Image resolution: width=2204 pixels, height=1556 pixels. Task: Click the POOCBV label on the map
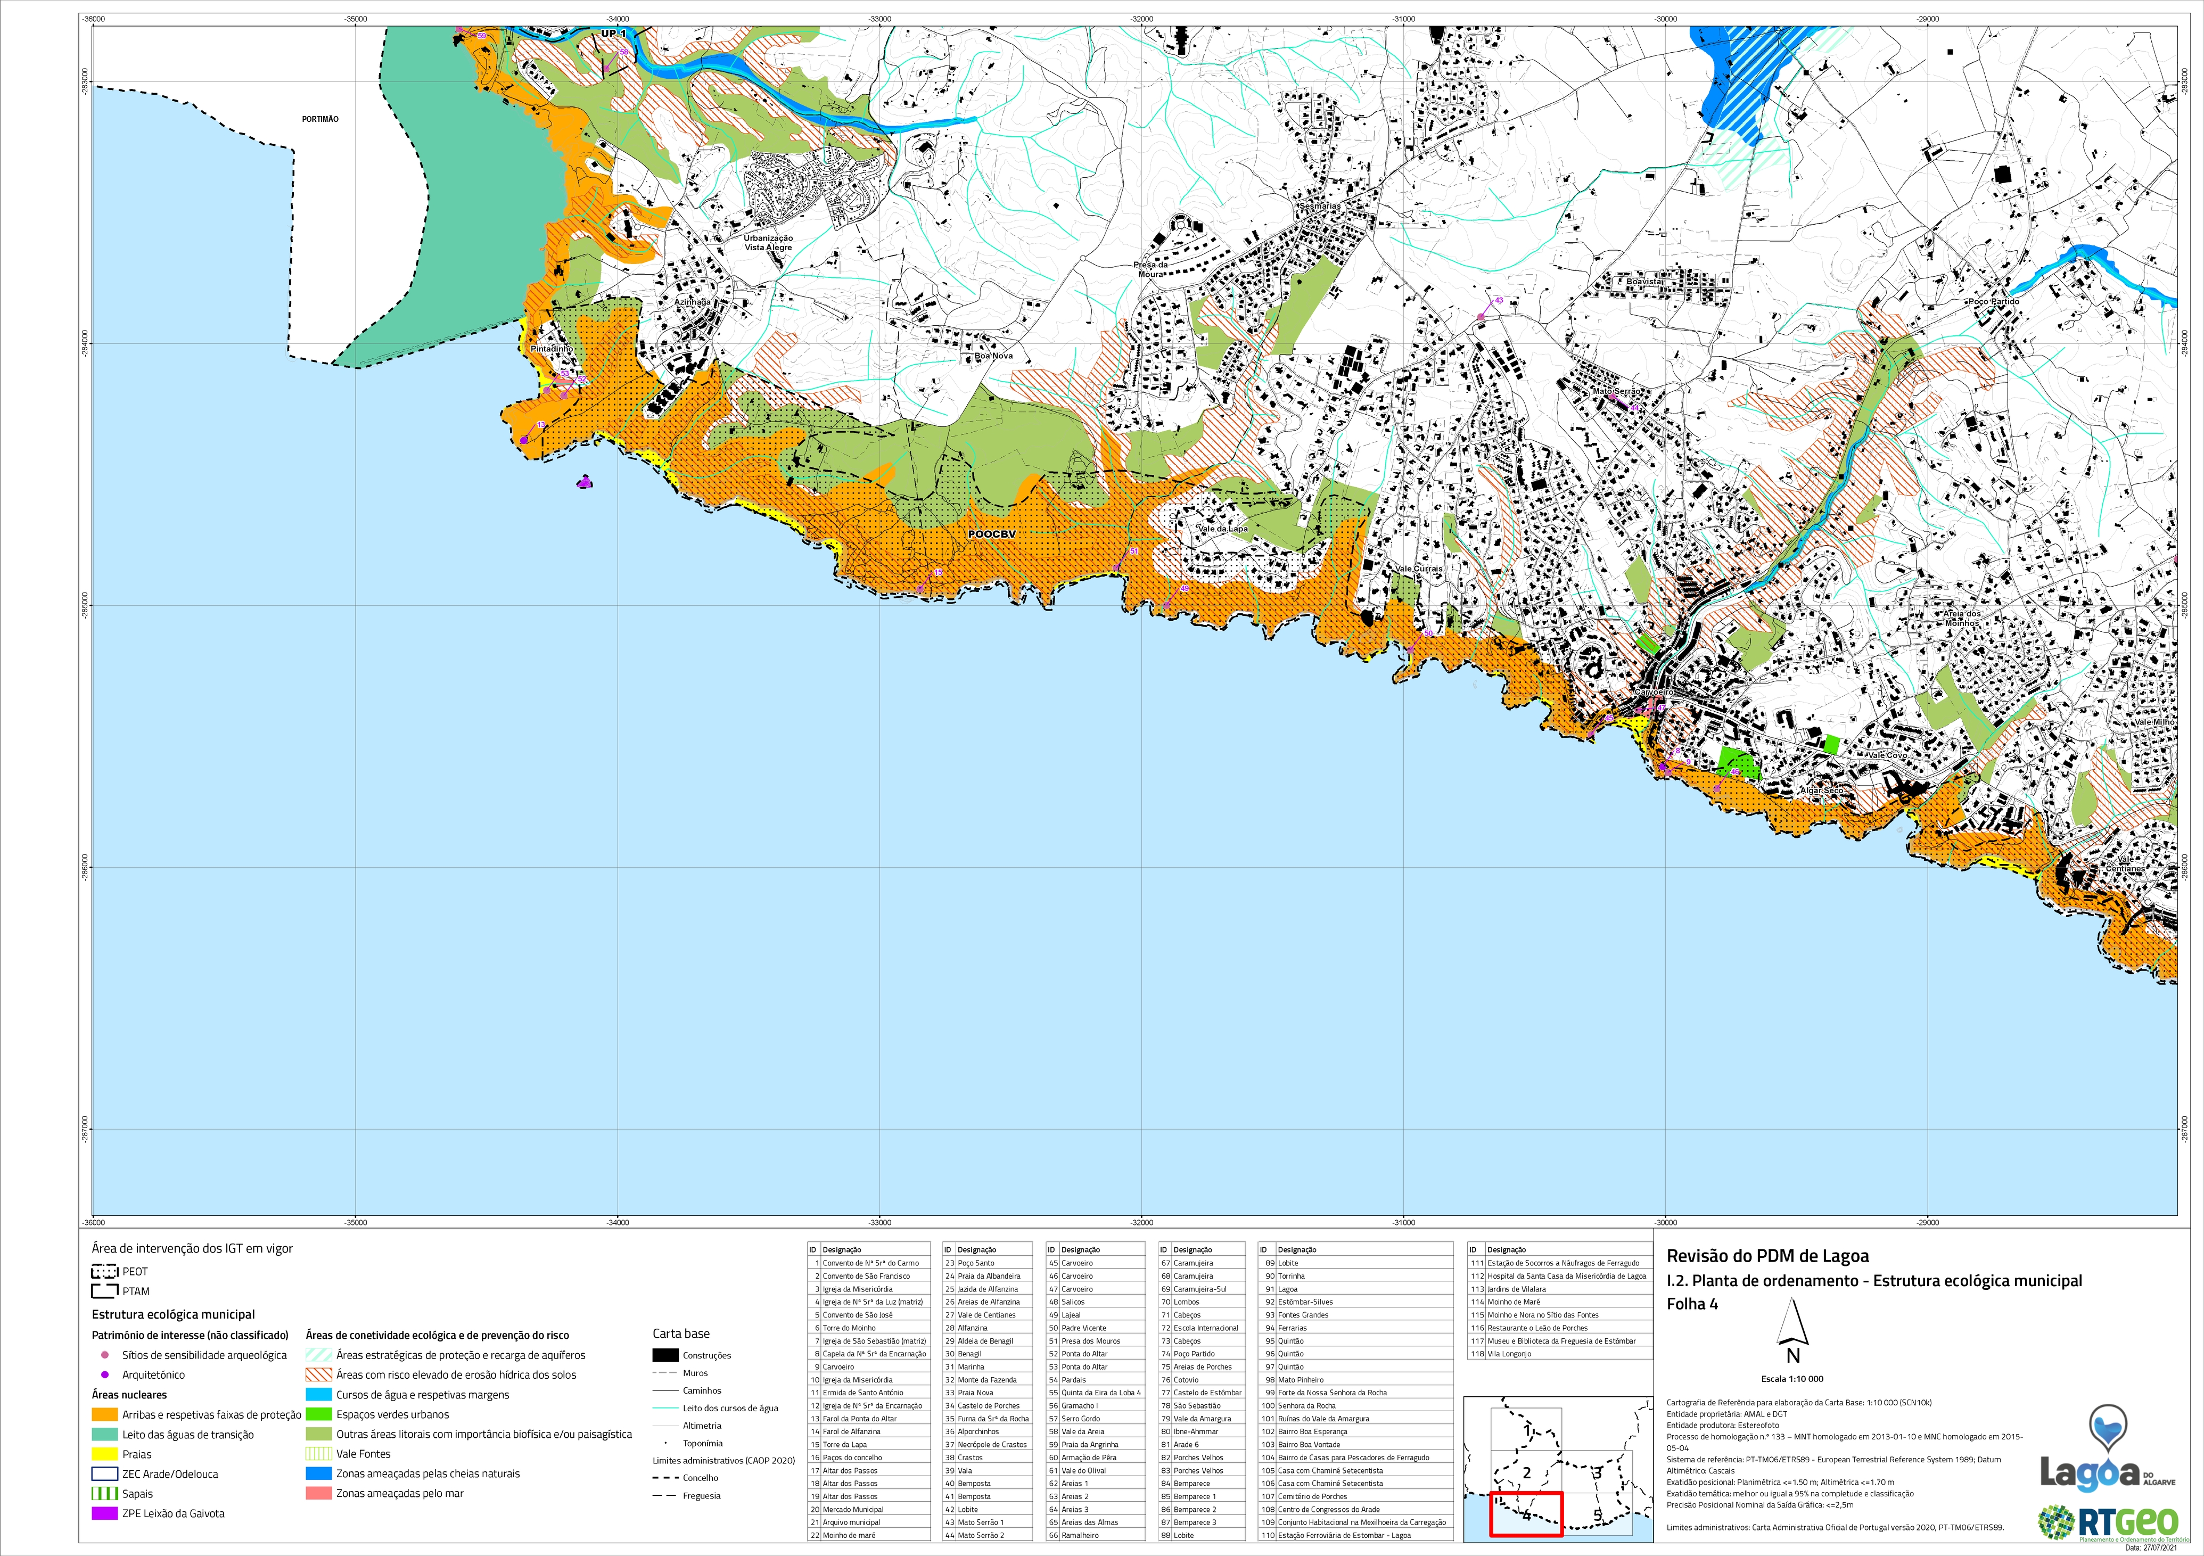click(992, 534)
